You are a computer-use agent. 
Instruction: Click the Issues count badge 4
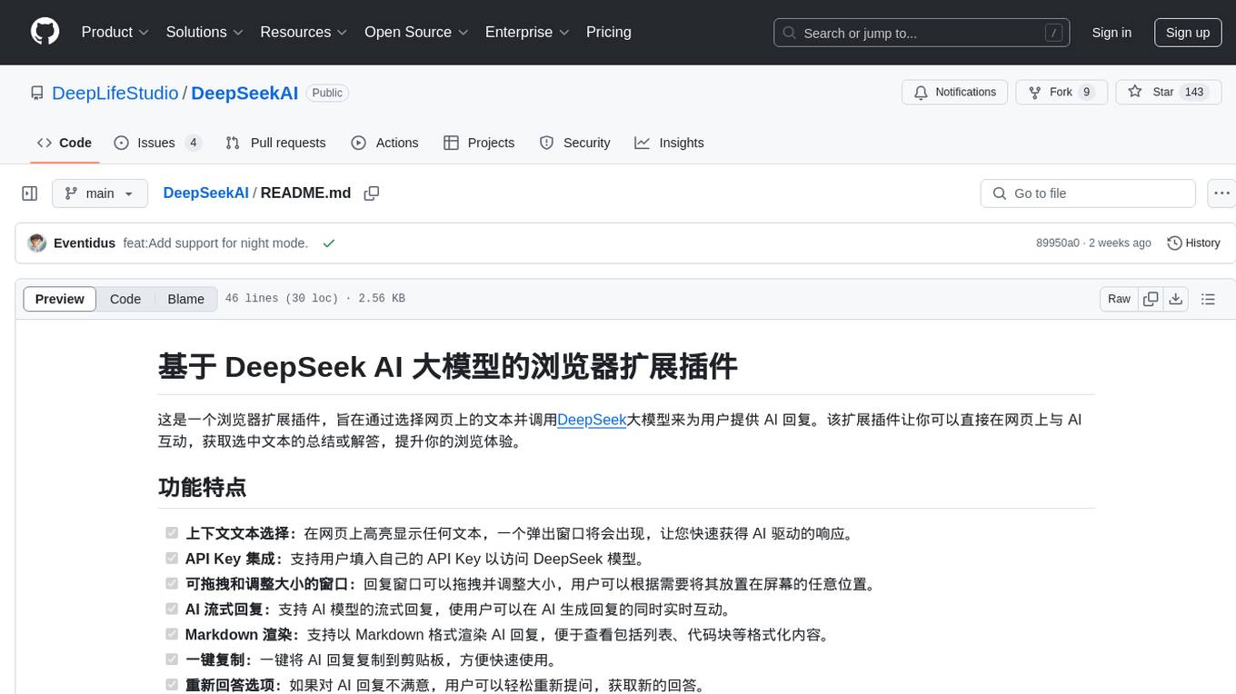coord(193,143)
